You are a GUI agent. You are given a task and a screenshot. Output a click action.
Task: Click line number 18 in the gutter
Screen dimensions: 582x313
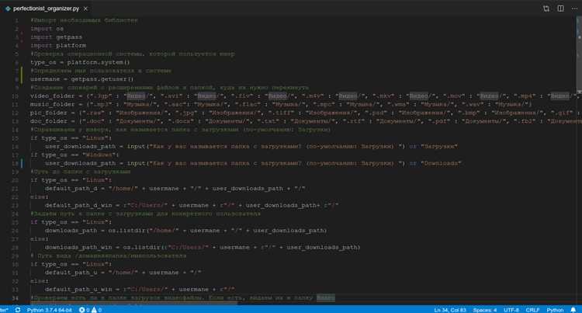coord(16,163)
